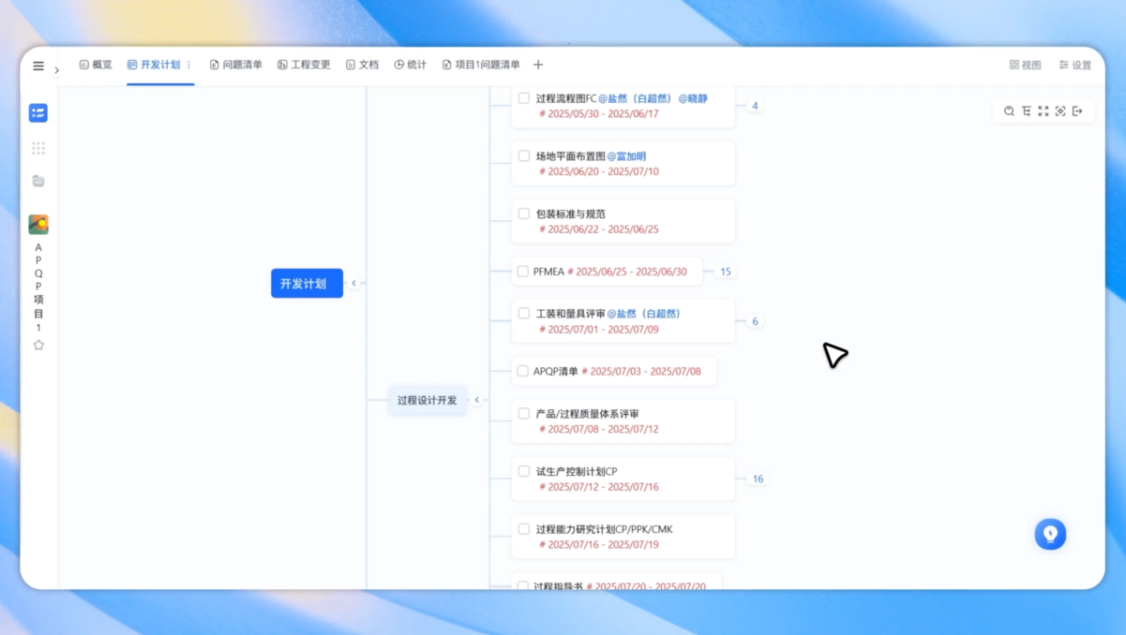Image resolution: width=1126 pixels, height=635 pixels.
Task: Check the PFMEA task checkbox
Action: 523,272
